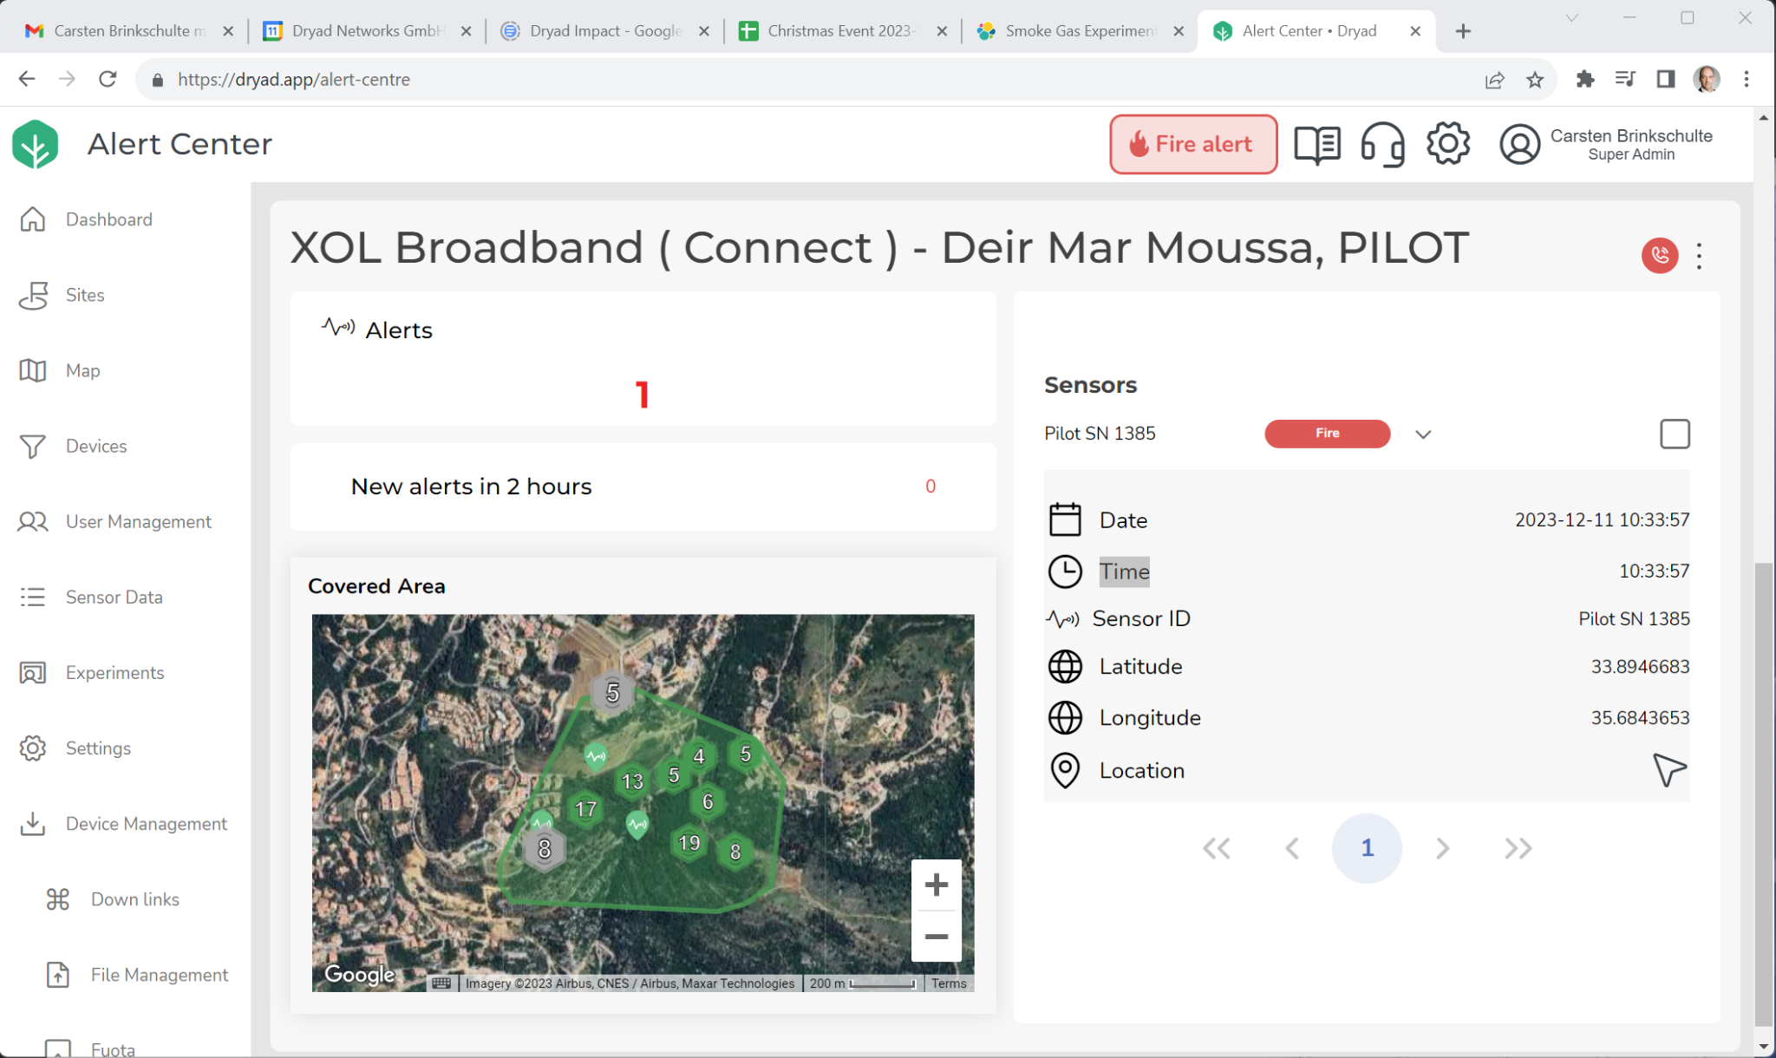Click the page vertical scrollbar

pos(1763,793)
